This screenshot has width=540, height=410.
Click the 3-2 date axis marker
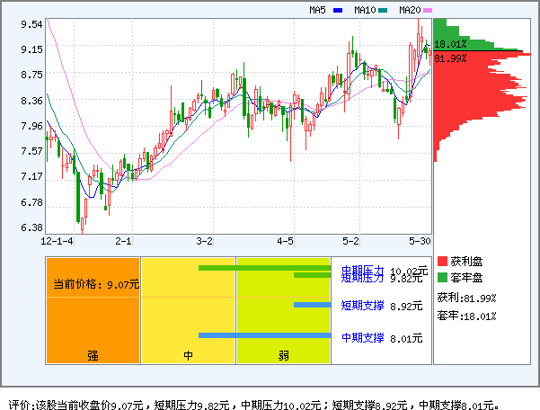click(x=205, y=241)
